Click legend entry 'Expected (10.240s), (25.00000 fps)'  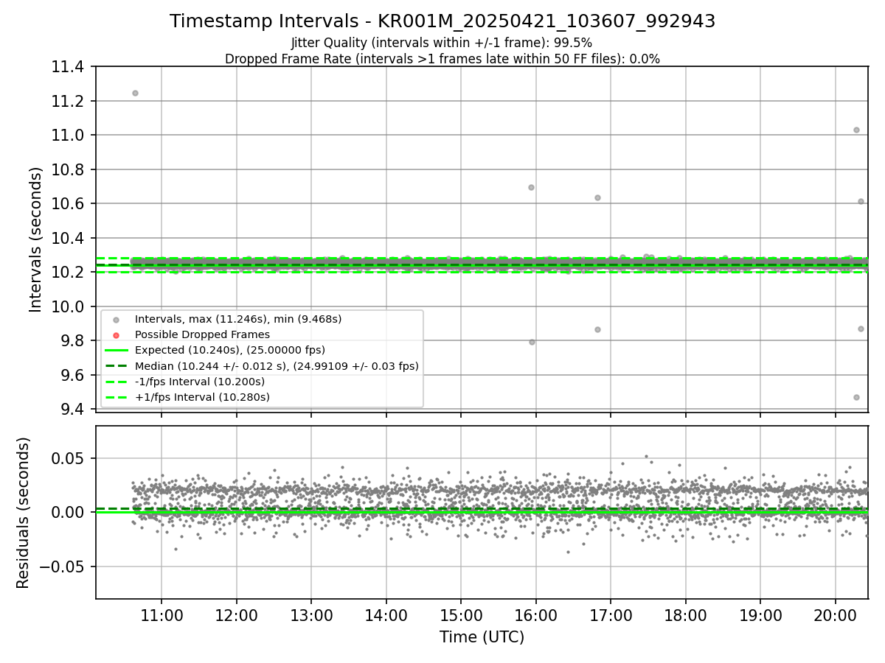(x=230, y=350)
